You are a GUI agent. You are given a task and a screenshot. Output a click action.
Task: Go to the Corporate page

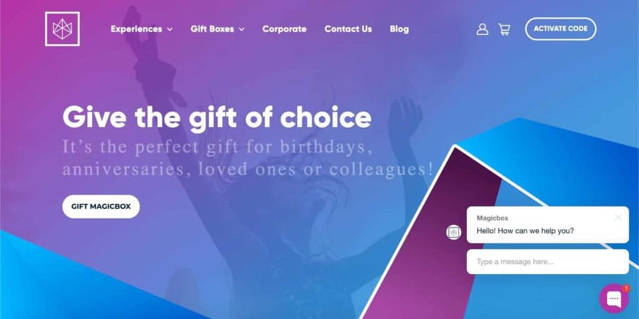pos(285,29)
